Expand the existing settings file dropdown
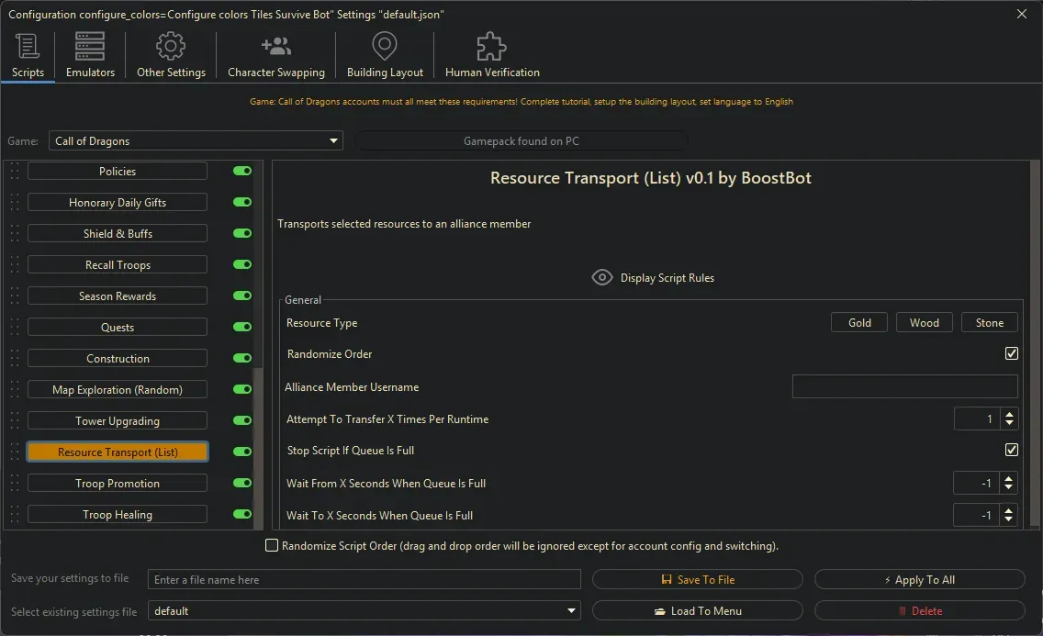Screen dimensions: 1043x636 pos(571,610)
